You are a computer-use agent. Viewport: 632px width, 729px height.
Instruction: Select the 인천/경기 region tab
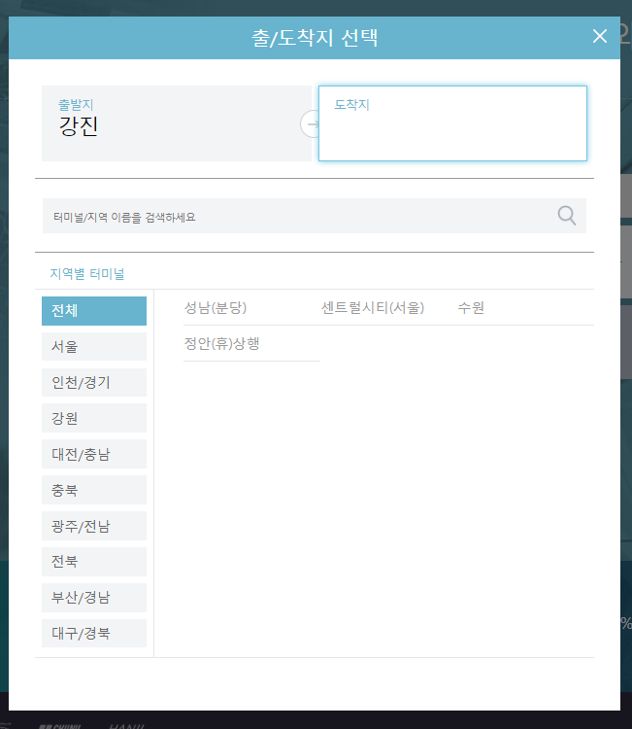94,383
